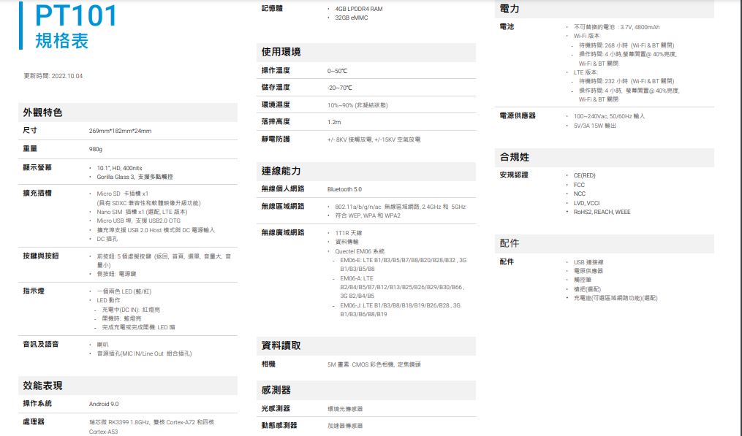This screenshot has height=436, width=742.
Task: Click the Bluetooth 5.0 value text
Action: 344,189
